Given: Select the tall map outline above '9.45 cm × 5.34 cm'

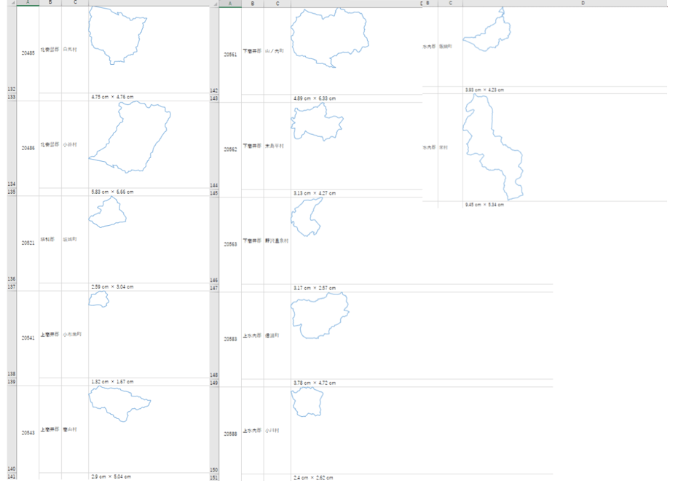Looking at the screenshot, I should click(492, 147).
